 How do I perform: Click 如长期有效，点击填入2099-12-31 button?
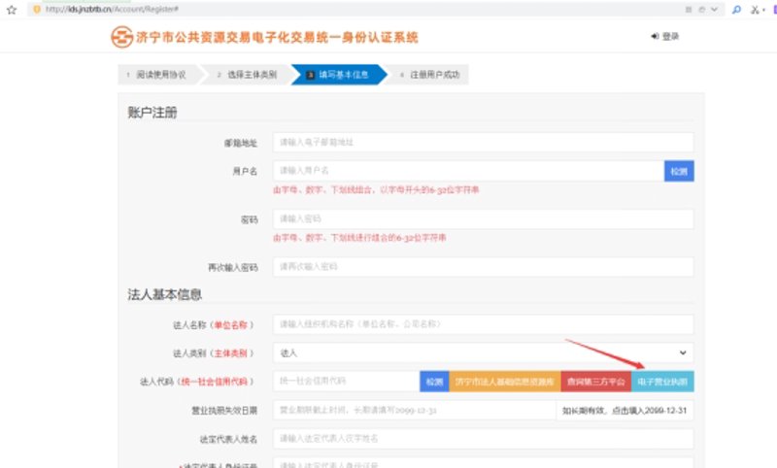tap(625, 410)
